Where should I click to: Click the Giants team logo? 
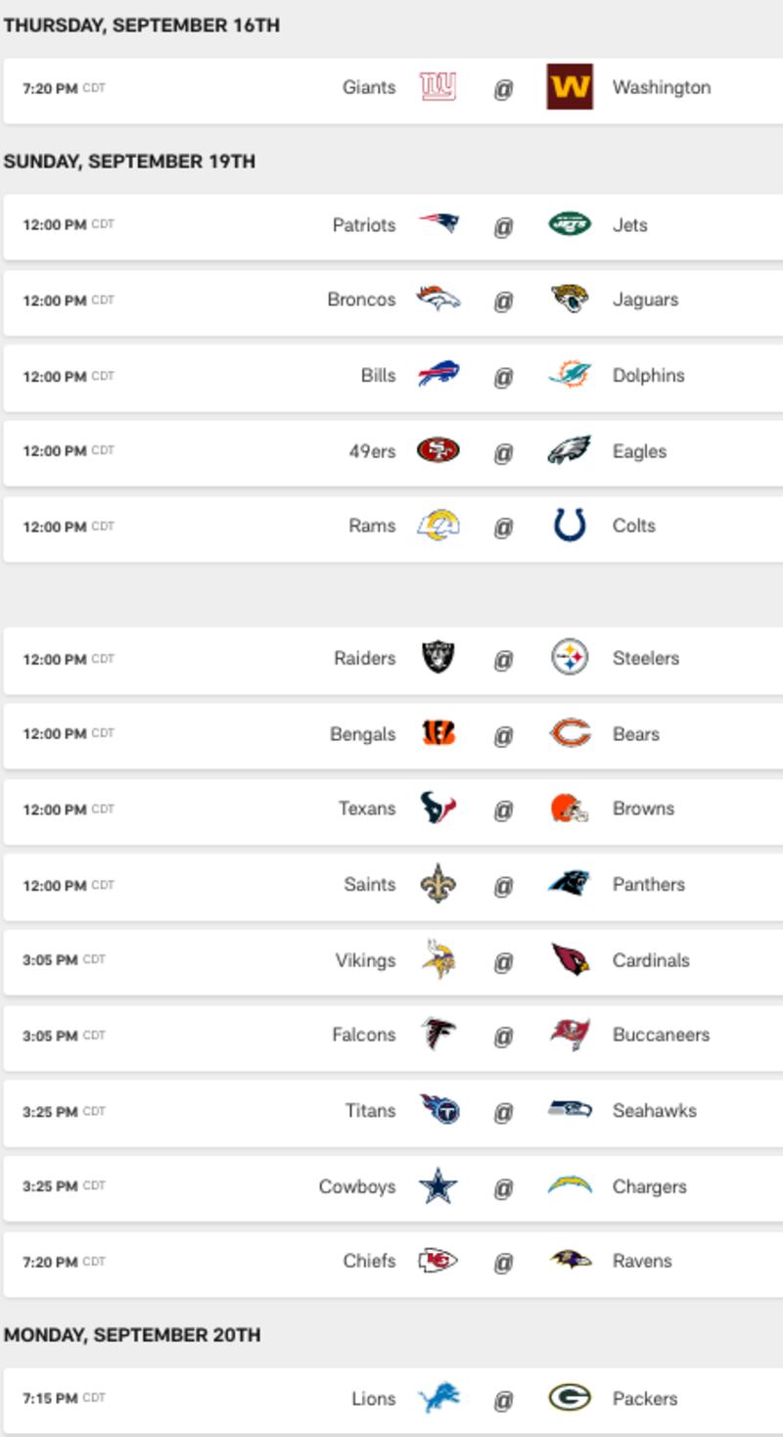click(x=438, y=87)
